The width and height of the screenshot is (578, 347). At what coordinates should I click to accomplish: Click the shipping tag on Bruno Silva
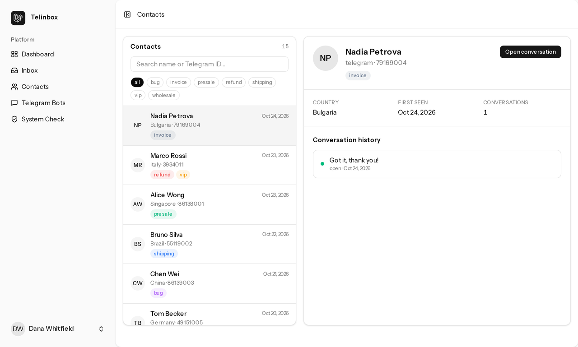pos(164,254)
